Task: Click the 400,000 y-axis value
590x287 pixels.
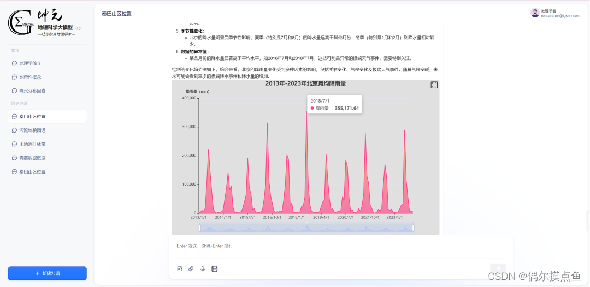Action: click(189, 98)
